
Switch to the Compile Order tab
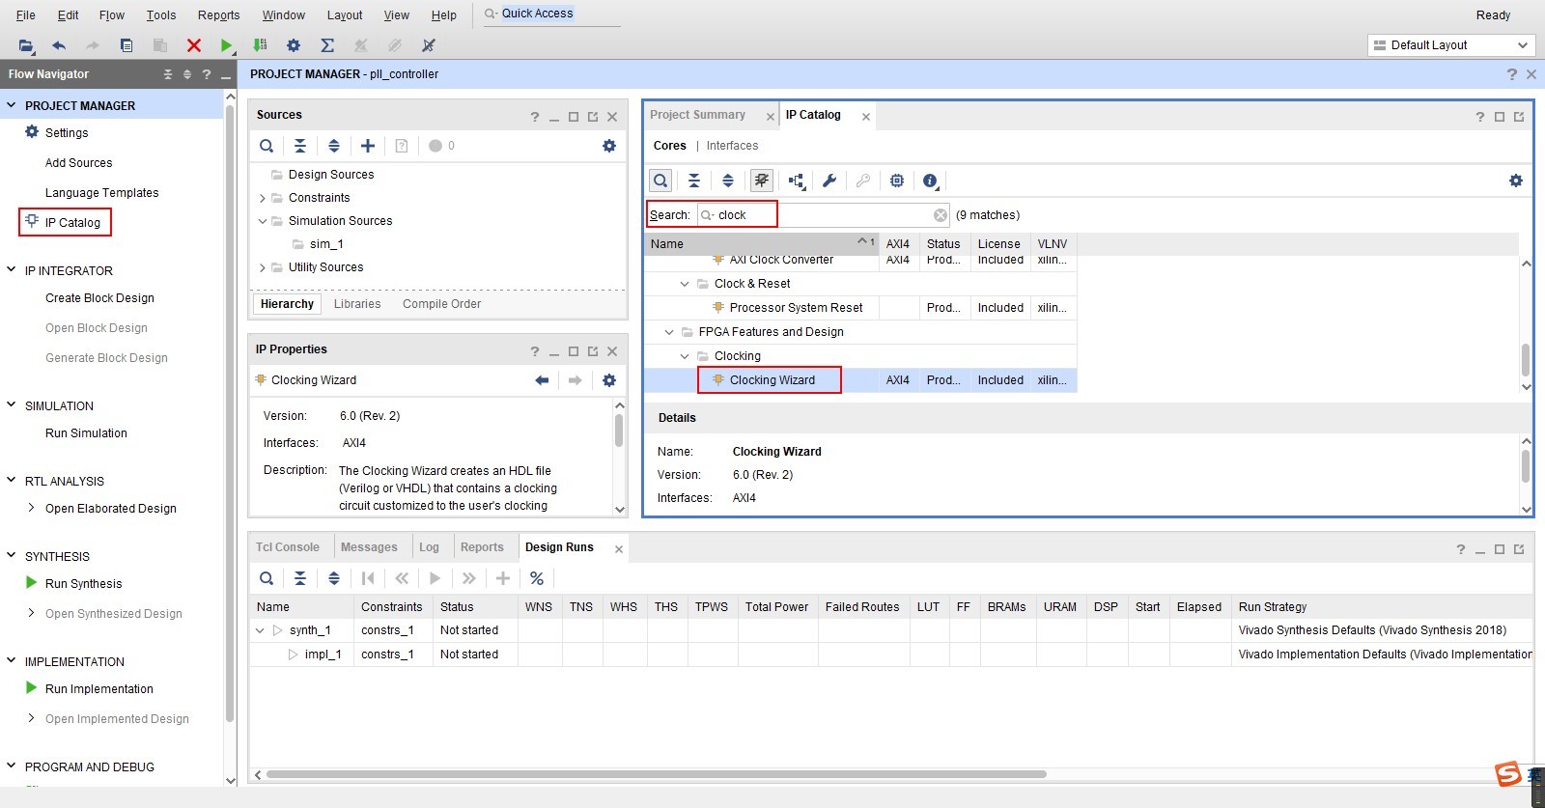441,304
